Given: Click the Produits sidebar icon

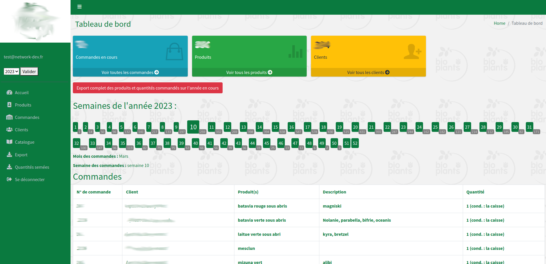Looking at the screenshot, I should [10, 105].
